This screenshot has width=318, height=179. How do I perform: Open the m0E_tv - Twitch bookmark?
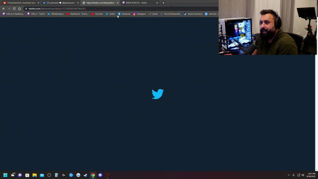click(x=36, y=14)
